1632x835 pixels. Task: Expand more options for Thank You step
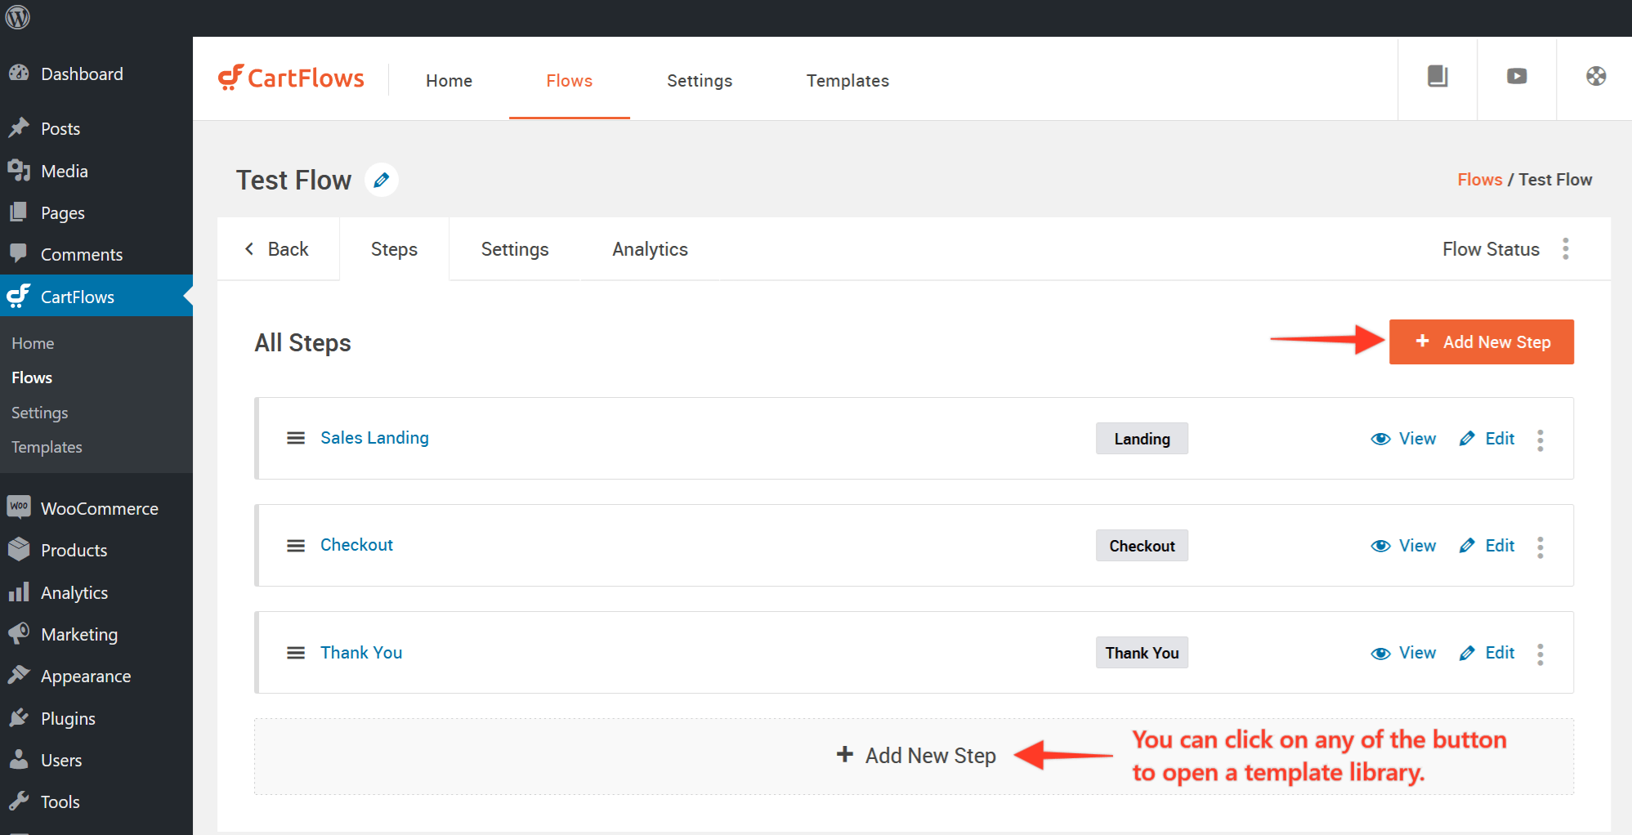[x=1540, y=654]
